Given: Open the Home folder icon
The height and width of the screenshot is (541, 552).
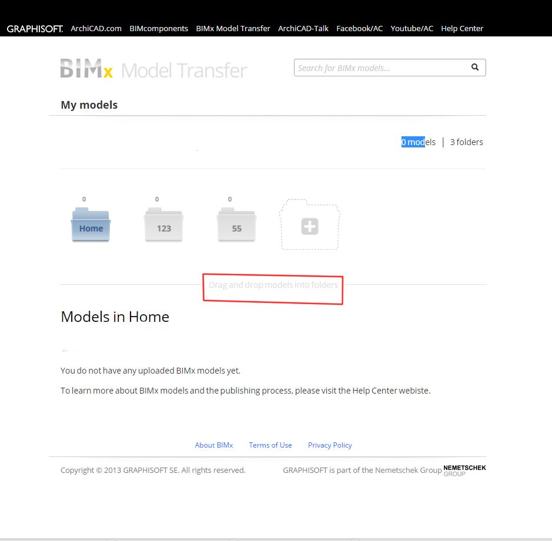Looking at the screenshot, I should tap(91, 224).
